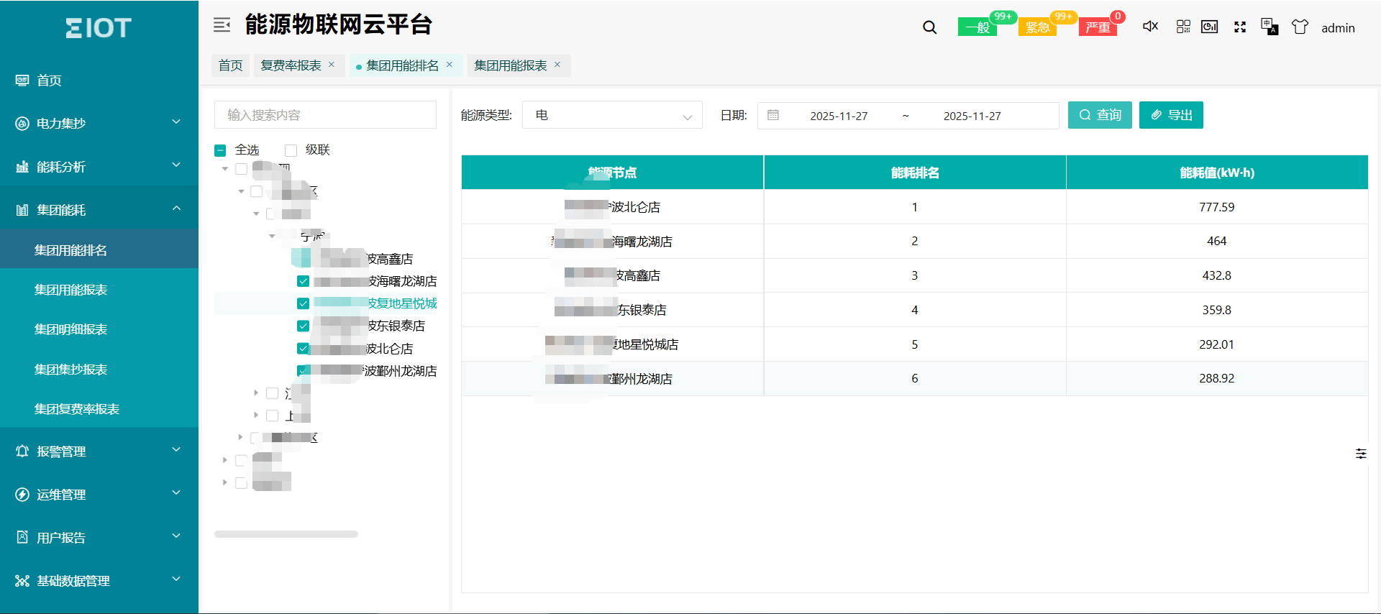Open the language translation icon

1270,27
